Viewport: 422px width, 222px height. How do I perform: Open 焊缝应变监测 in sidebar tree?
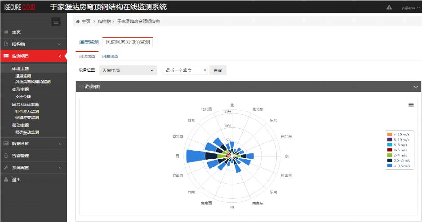click(27, 118)
